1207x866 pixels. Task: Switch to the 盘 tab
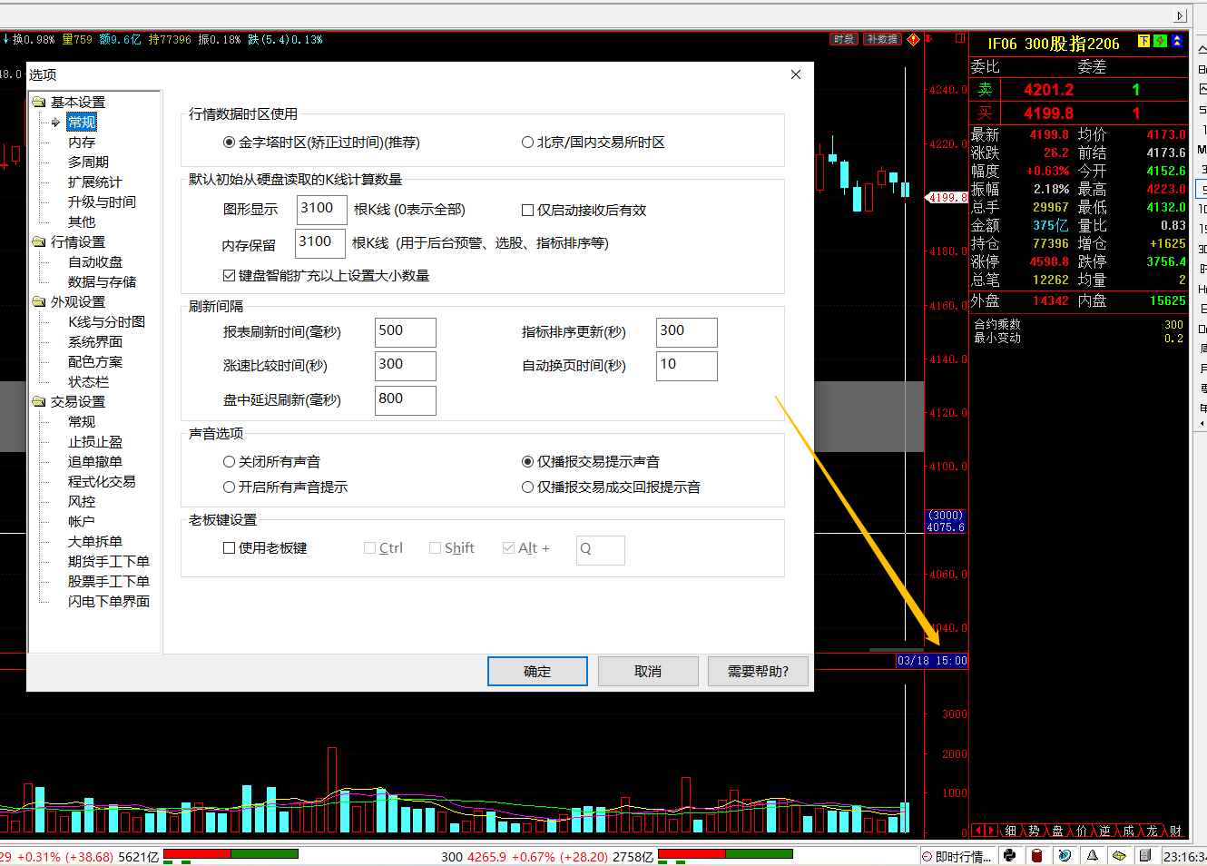pyautogui.click(x=1057, y=831)
